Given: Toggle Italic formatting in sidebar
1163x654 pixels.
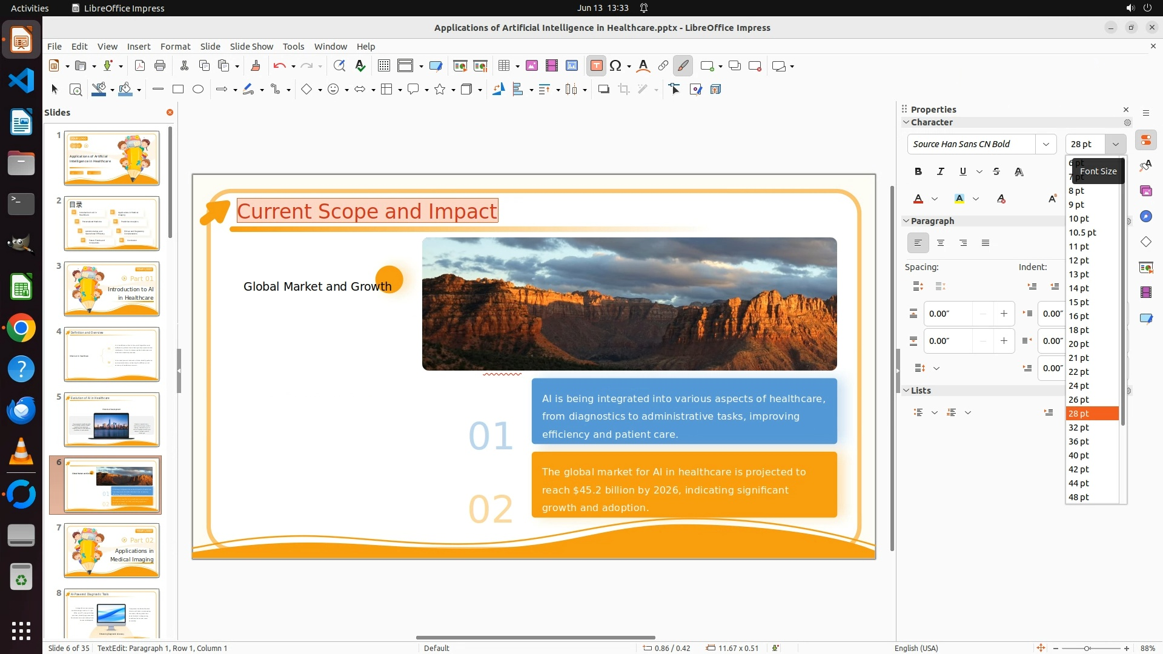Looking at the screenshot, I should click(x=941, y=172).
